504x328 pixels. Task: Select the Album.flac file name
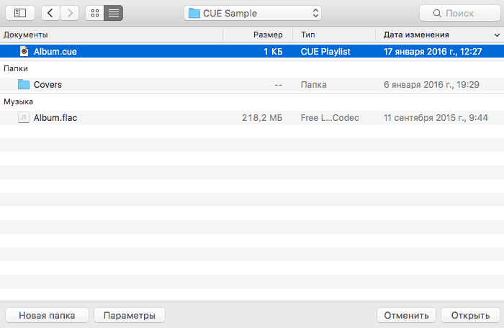[x=55, y=117]
